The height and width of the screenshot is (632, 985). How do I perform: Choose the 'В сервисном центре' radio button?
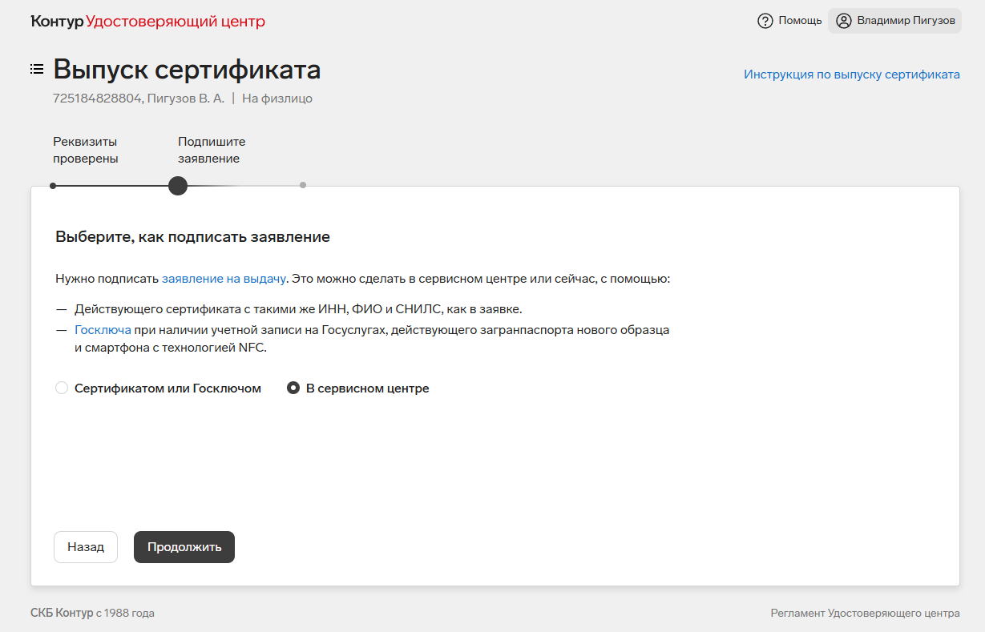(293, 388)
